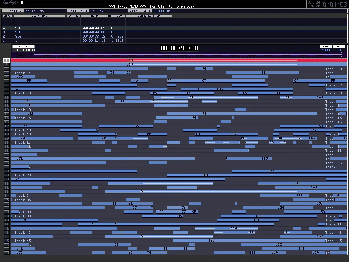Click clip 129 on track 28

tap(289, 171)
